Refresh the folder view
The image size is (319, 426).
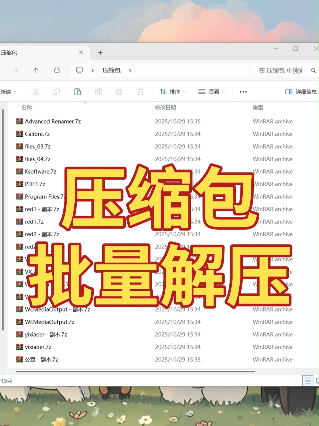click(x=57, y=70)
